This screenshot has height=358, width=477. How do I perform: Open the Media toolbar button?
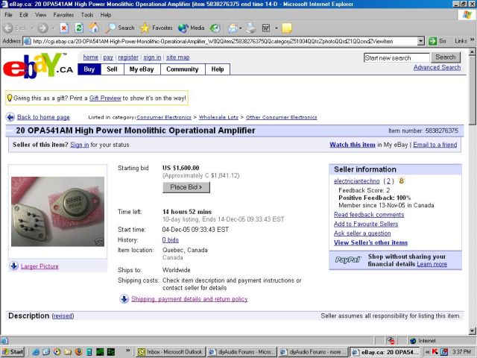tap(191, 28)
